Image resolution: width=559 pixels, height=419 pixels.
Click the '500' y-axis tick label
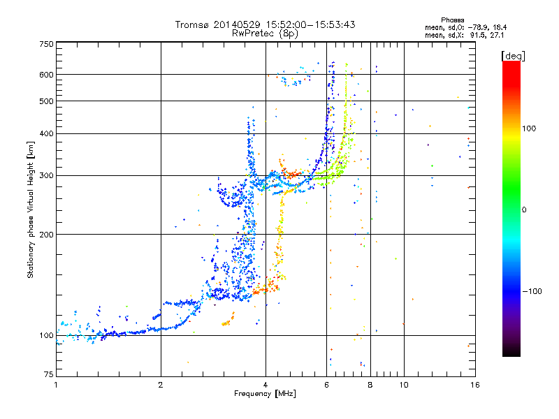pos(47,101)
